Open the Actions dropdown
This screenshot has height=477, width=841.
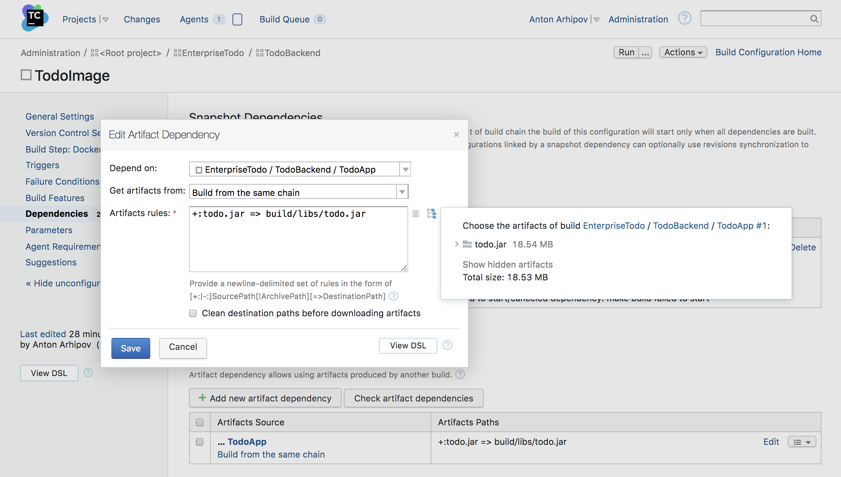click(x=683, y=52)
